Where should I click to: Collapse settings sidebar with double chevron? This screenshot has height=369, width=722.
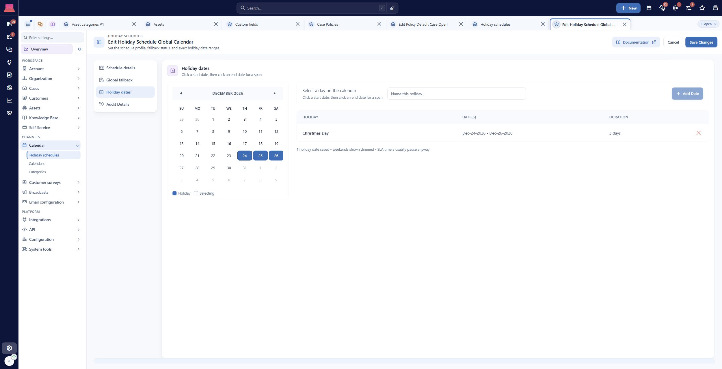click(79, 49)
